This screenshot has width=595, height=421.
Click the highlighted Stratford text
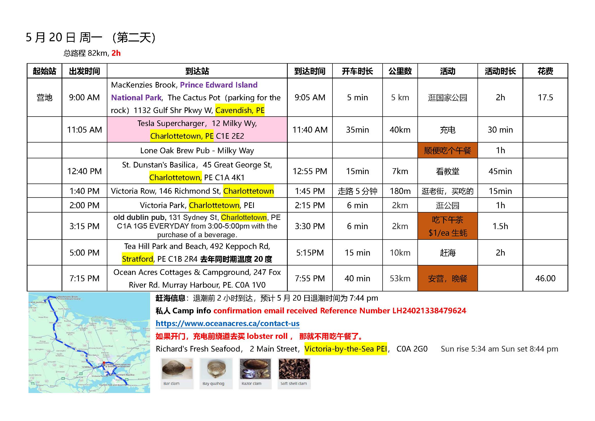(137, 259)
